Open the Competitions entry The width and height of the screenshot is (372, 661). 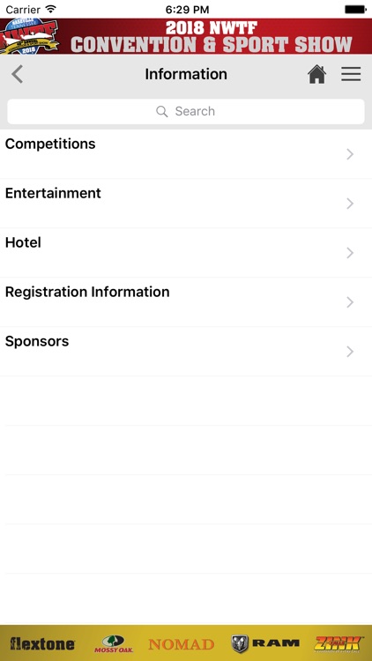click(186, 154)
